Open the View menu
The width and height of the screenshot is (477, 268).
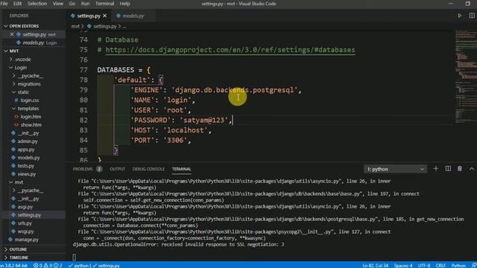coord(58,4)
